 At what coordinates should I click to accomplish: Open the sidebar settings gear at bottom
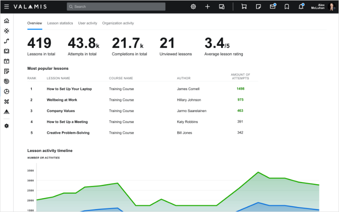coord(6,126)
